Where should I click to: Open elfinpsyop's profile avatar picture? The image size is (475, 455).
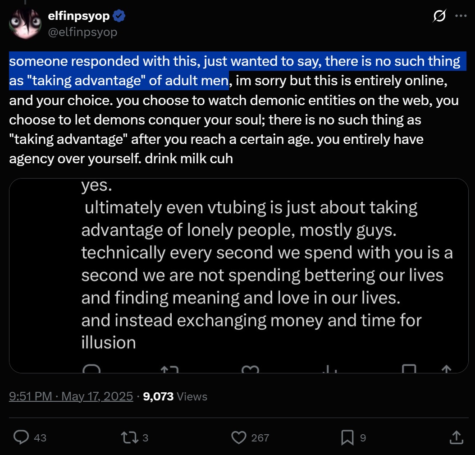click(24, 23)
